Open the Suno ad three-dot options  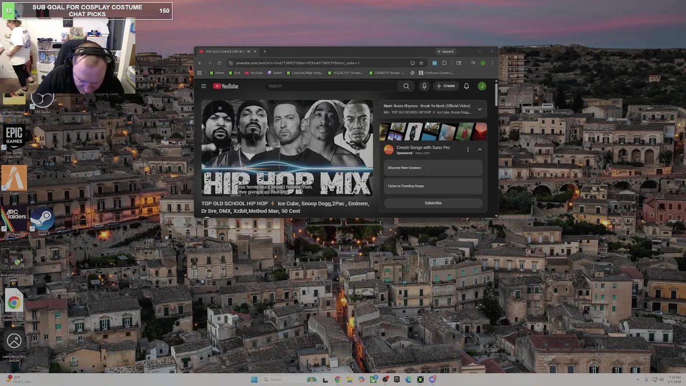click(468, 150)
